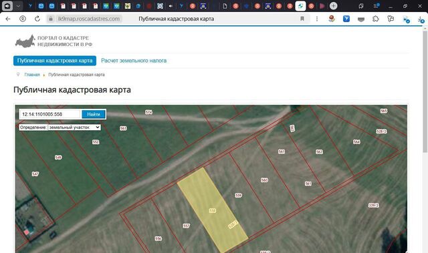The width and height of the screenshot is (428, 253).
Task: Open the blue Y extension icon in toolbar
Action: click(x=346, y=19)
